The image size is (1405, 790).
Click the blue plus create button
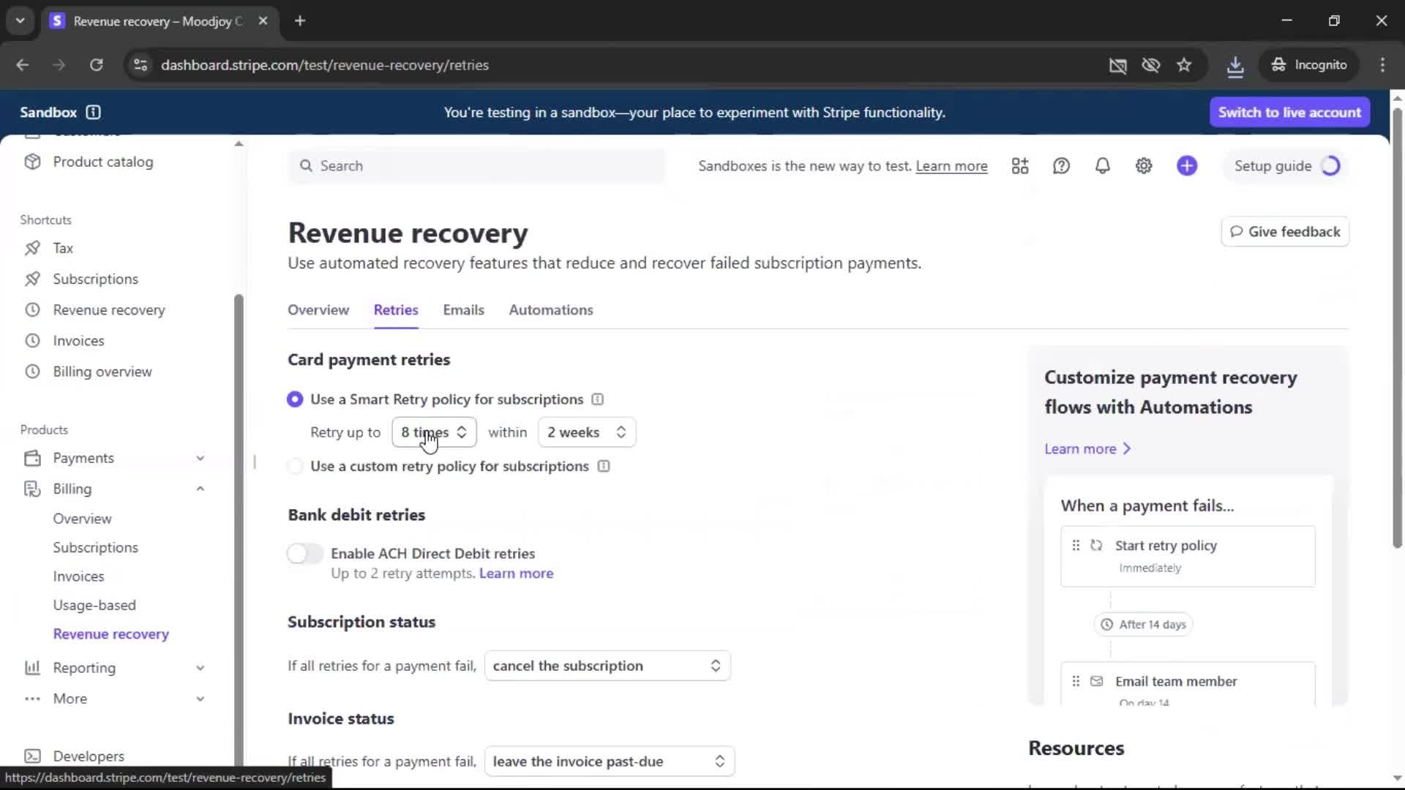[x=1187, y=166]
